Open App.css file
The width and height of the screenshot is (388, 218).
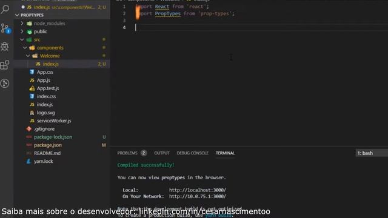[45, 72]
